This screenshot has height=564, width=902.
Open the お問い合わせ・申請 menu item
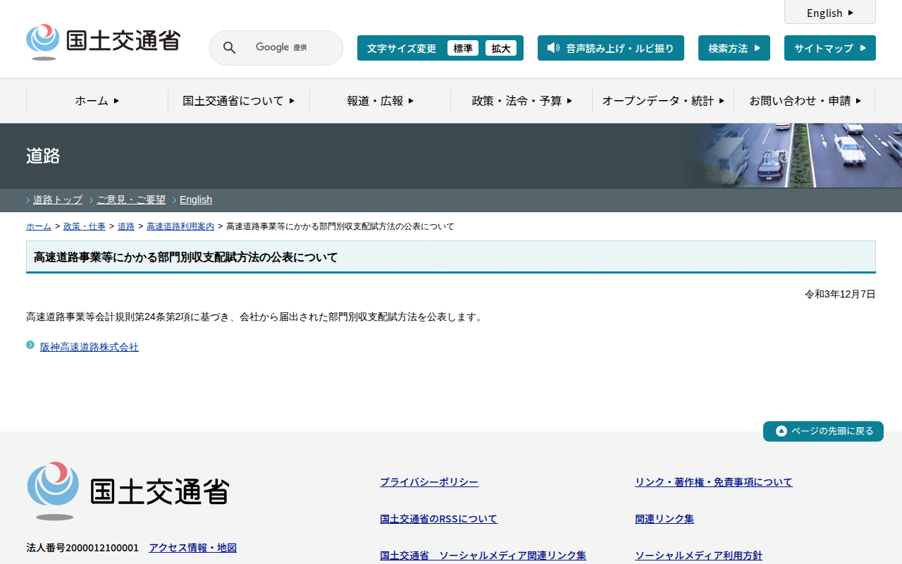pos(804,101)
